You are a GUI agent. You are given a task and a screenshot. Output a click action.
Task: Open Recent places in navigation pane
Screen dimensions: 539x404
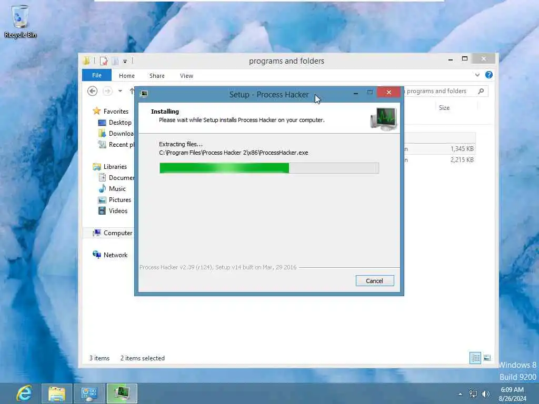pyautogui.click(x=116, y=144)
